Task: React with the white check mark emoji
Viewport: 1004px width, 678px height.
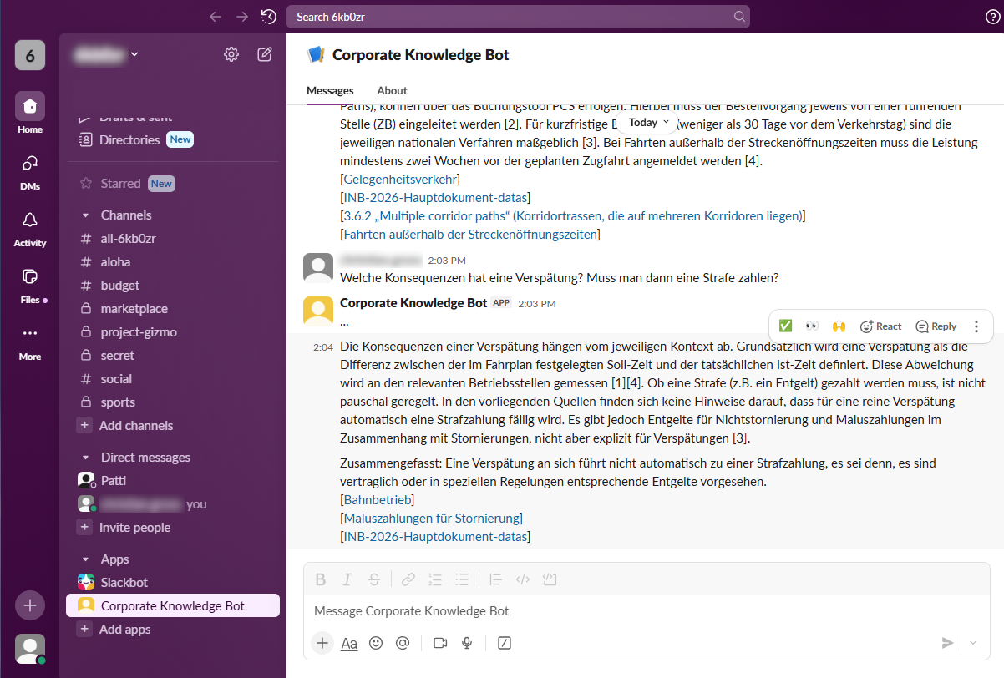Action: [785, 326]
